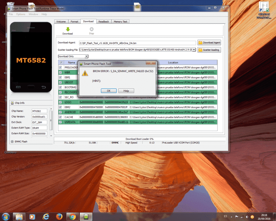This screenshot has width=276, height=221.
Task: Click the Extern RAM Size field
Action: tap(39, 134)
